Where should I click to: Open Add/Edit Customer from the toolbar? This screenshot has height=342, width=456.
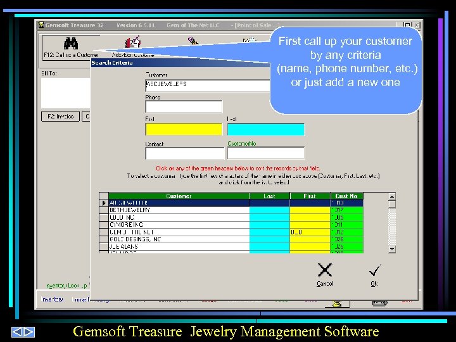tap(133, 46)
